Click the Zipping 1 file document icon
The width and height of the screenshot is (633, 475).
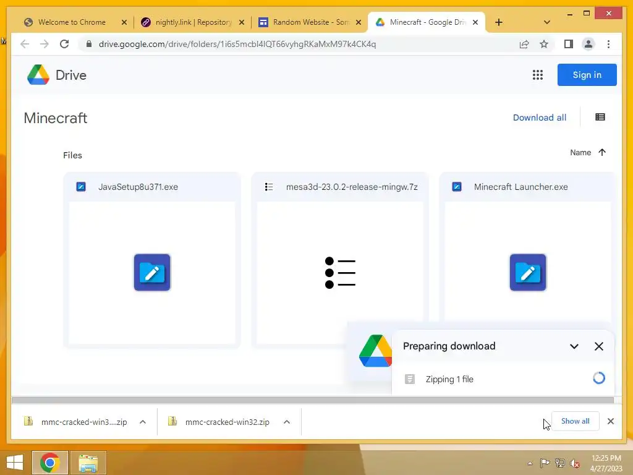[x=409, y=379]
